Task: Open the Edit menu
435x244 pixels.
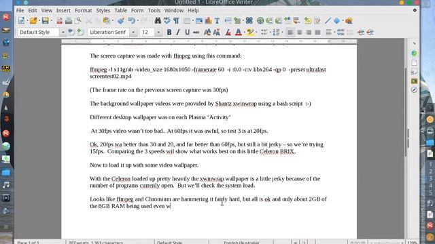Action: click(33, 11)
